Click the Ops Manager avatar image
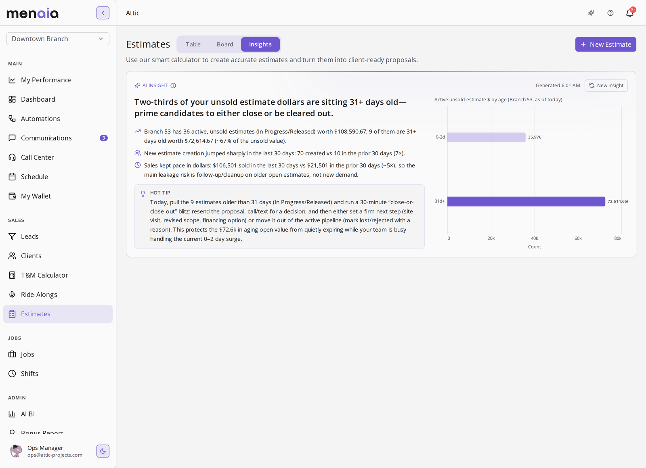Image resolution: width=646 pixels, height=468 pixels. (16, 451)
